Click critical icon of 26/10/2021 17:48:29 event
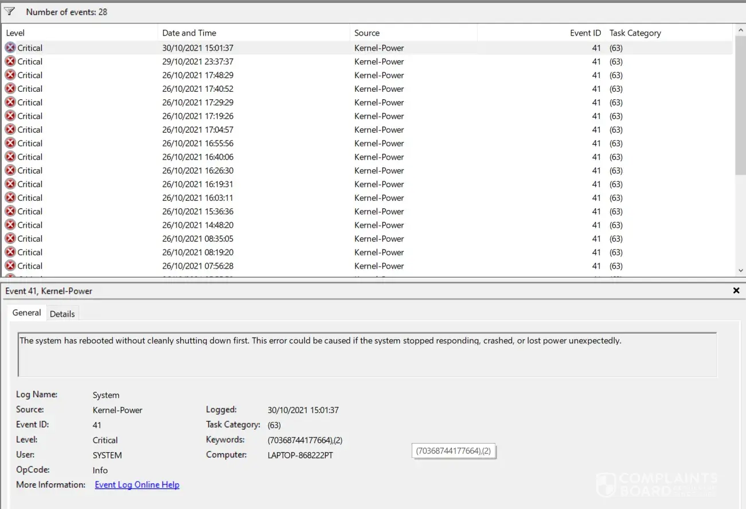Viewport: 746px width, 509px height. coord(10,75)
